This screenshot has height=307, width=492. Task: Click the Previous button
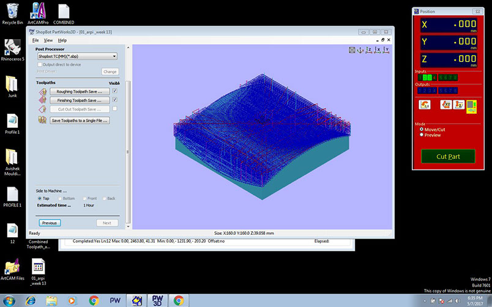tap(50, 223)
